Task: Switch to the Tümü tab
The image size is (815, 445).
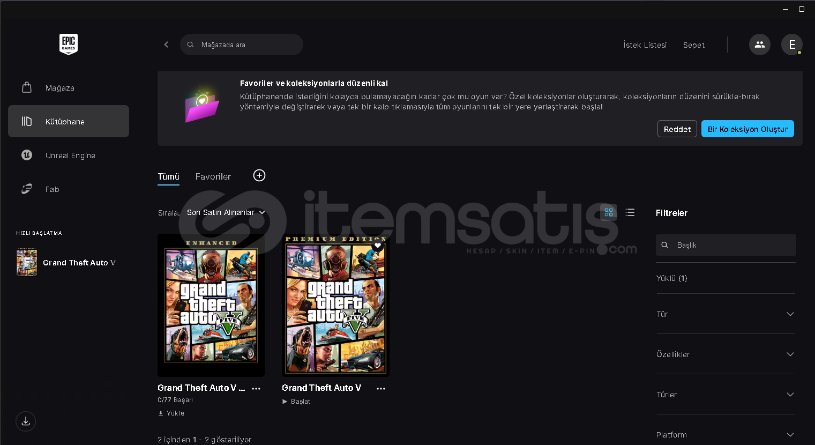Action: point(168,176)
